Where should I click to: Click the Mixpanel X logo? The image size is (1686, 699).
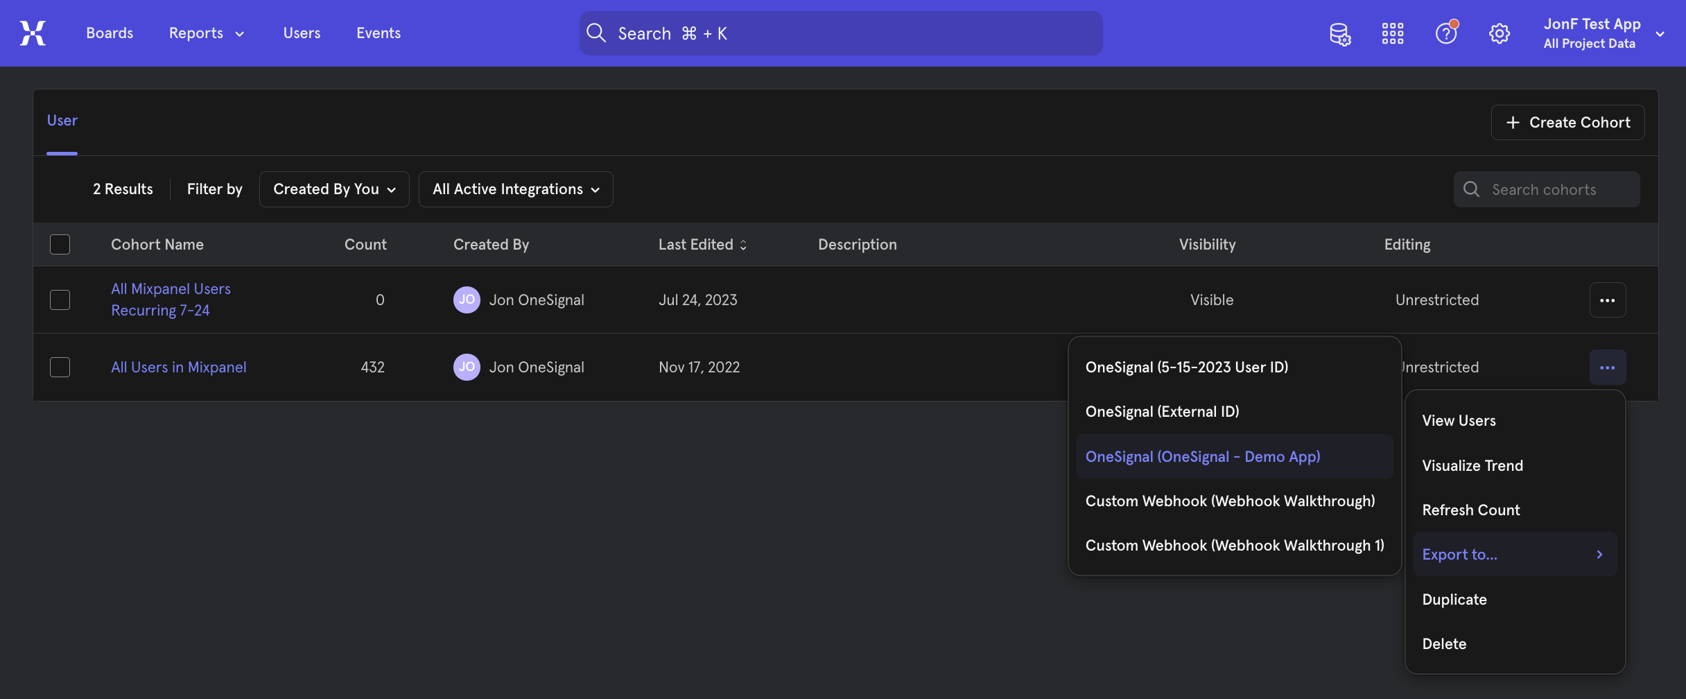33,33
